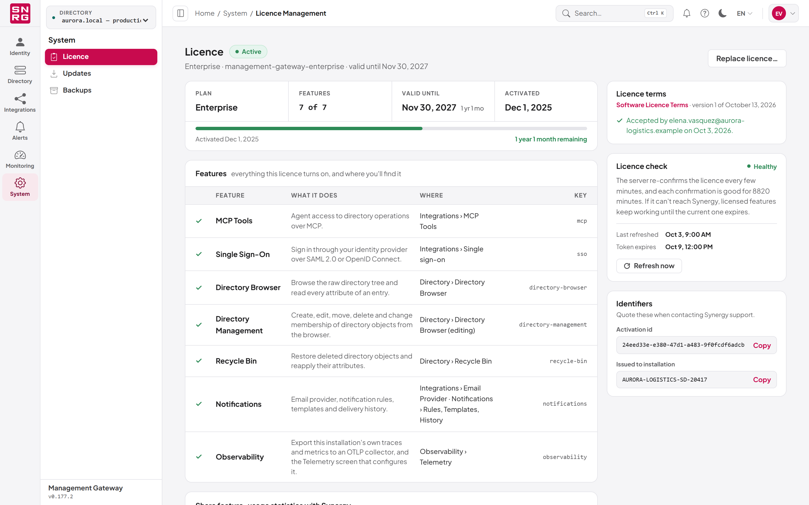
Task: Go to Integrations in the left rail
Action: pyautogui.click(x=20, y=103)
